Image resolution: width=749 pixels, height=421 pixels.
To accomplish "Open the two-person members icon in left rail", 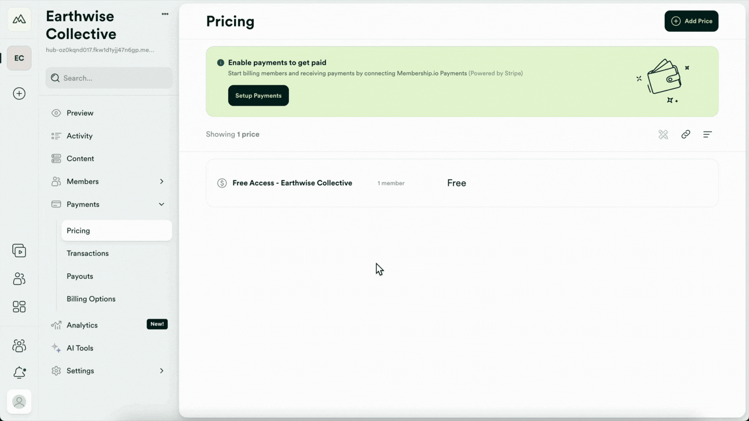I will [x=19, y=279].
